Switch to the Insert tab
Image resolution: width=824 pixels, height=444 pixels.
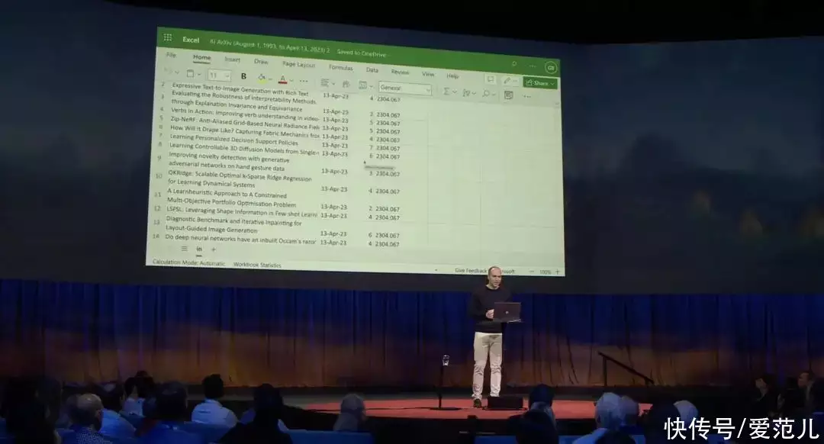pos(232,60)
